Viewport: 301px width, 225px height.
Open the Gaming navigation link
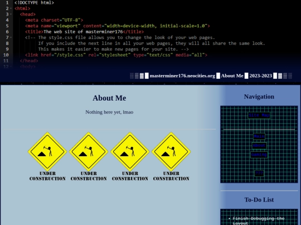pos(259,154)
